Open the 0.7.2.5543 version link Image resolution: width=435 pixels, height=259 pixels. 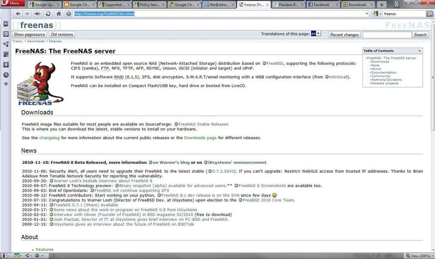221,171
